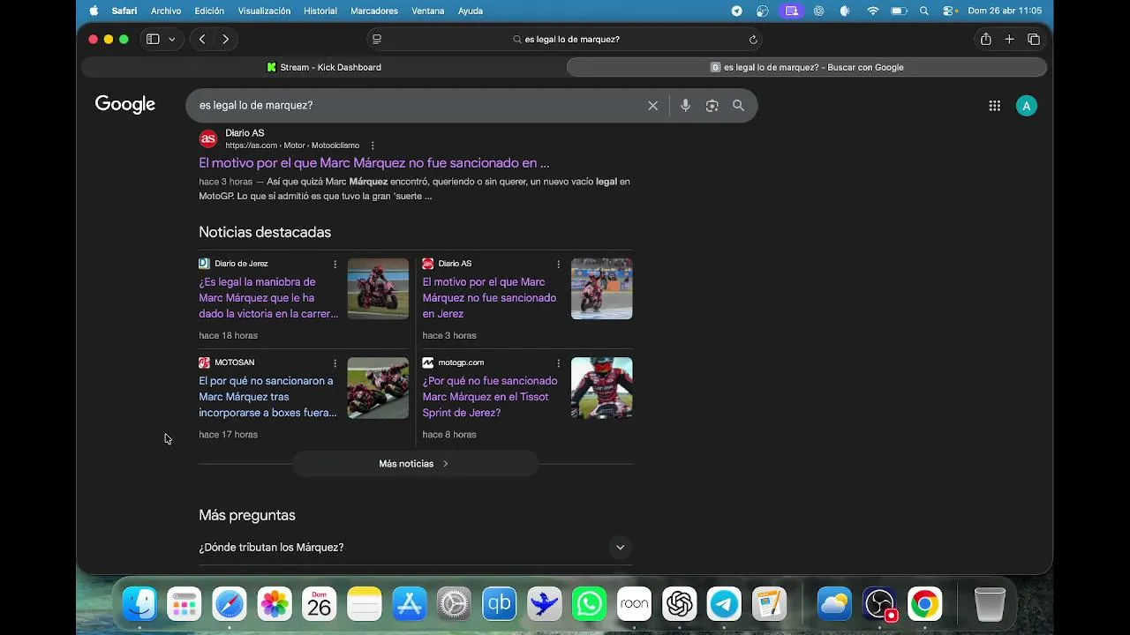1130x635 pixels.
Task: Click the Más noticias button
Action: [x=415, y=464]
